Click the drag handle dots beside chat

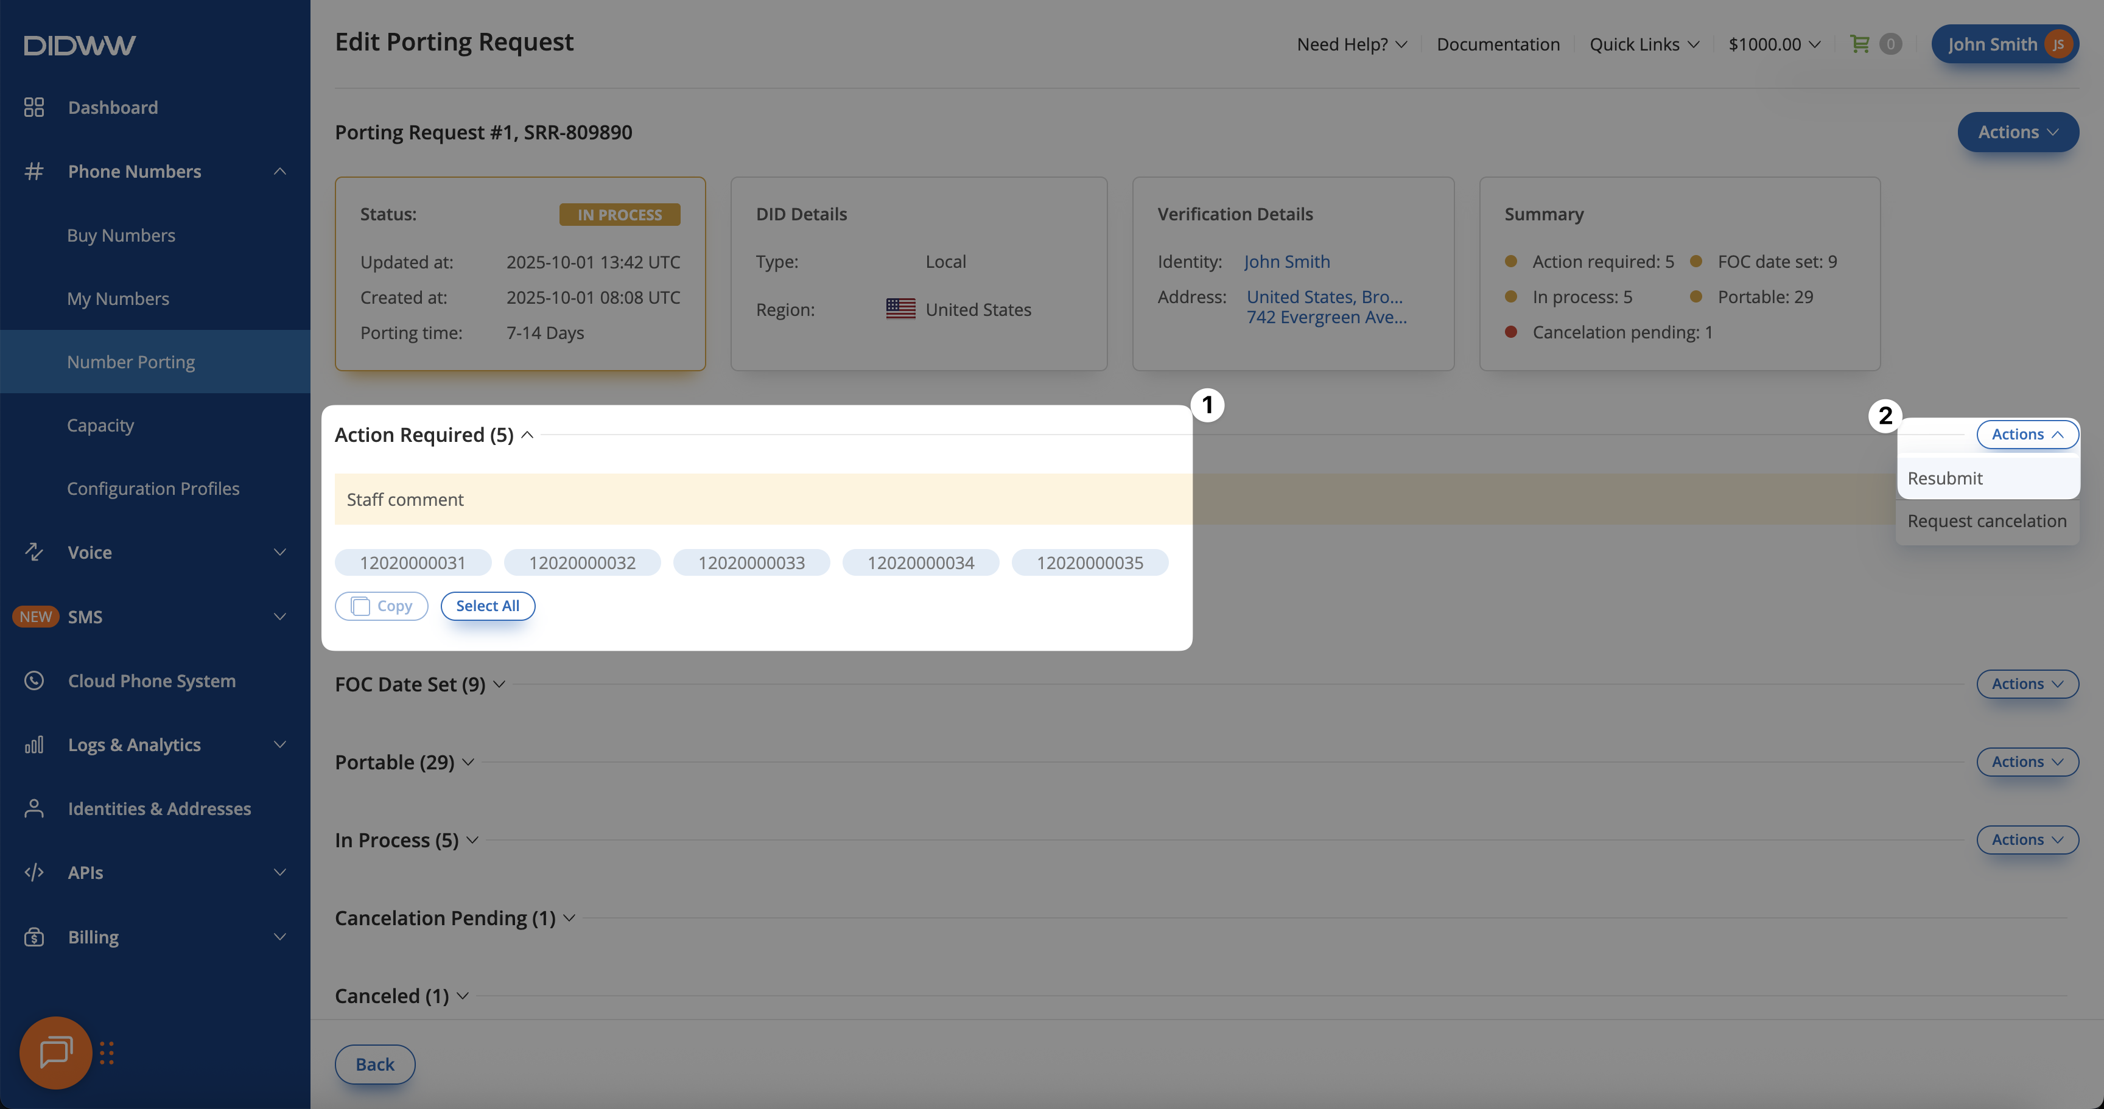[107, 1052]
